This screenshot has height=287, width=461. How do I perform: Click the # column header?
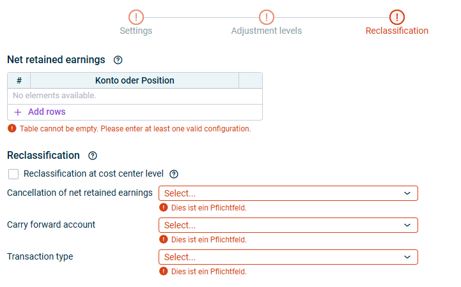(19, 80)
